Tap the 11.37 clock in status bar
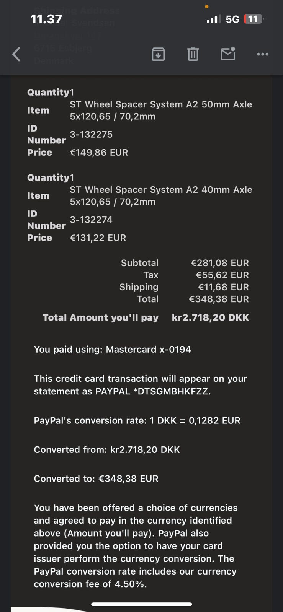This screenshot has width=283, height=612. pyautogui.click(x=46, y=19)
